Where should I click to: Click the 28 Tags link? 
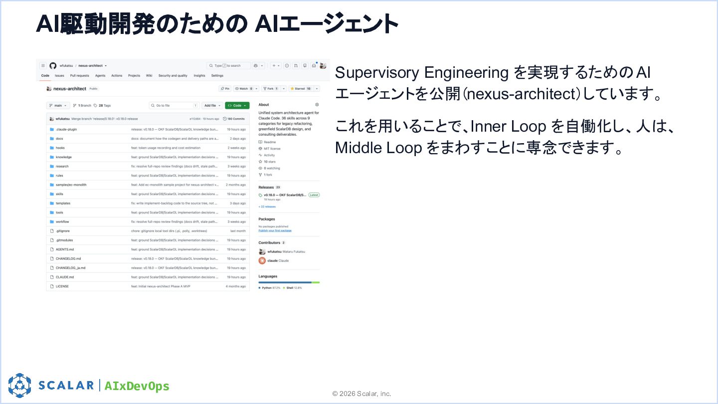pyautogui.click(x=102, y=106)
